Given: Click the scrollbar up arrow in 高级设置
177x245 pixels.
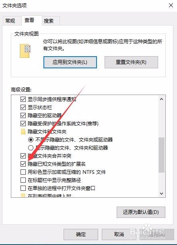Looking at the screenshot, I should click(162, 99).
